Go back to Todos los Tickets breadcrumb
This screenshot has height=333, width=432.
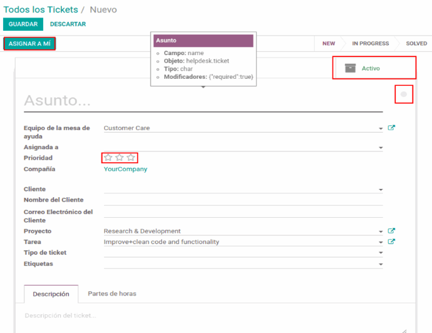(41, 9)
